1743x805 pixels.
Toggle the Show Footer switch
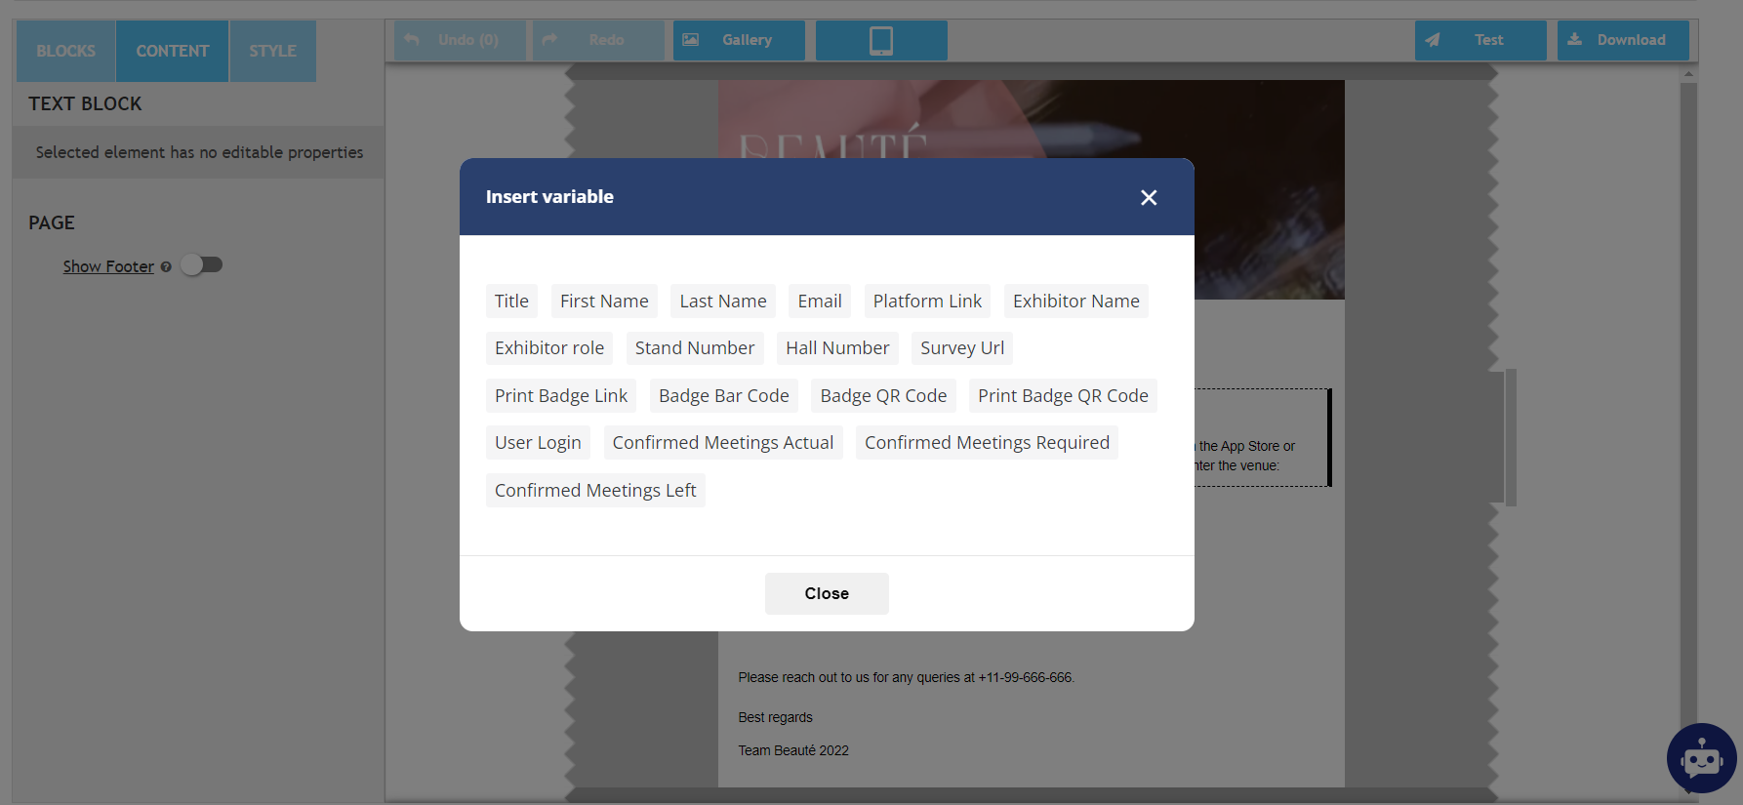click(x=203, y=265)
